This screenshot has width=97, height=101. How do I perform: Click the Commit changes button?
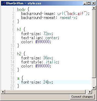[x=82, y=97]
